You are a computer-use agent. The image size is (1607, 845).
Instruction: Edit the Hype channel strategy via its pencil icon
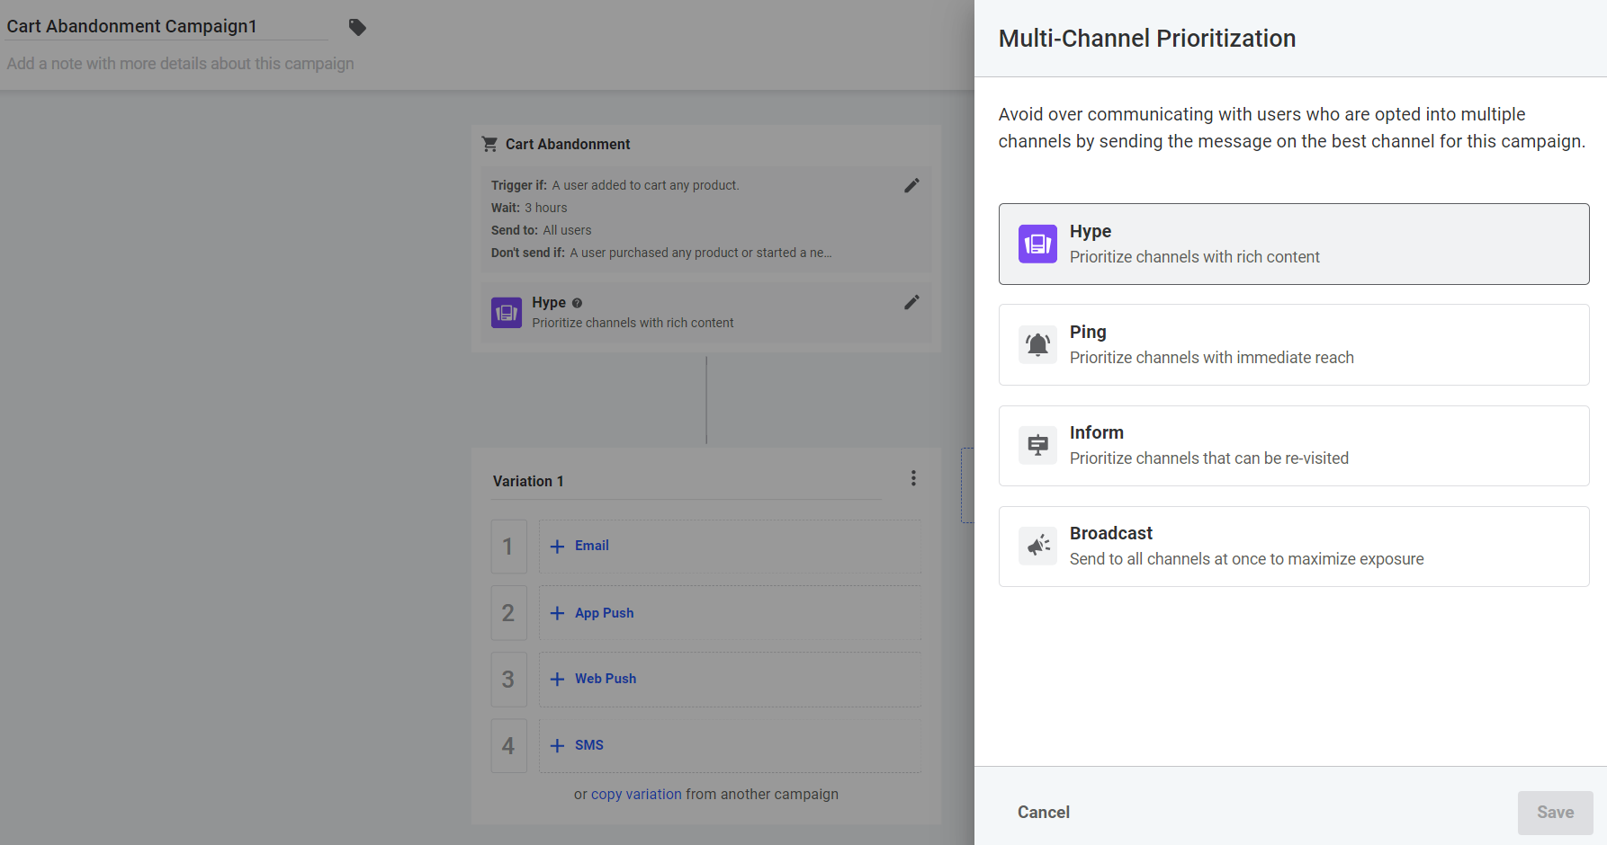[x=912, y=302]
